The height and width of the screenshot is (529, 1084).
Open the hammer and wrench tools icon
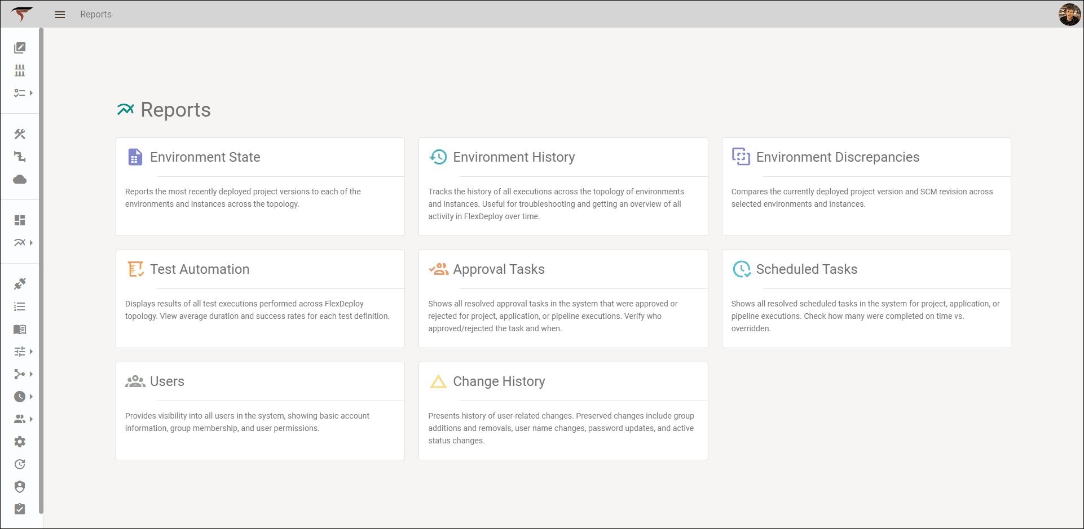pos(20,134)
